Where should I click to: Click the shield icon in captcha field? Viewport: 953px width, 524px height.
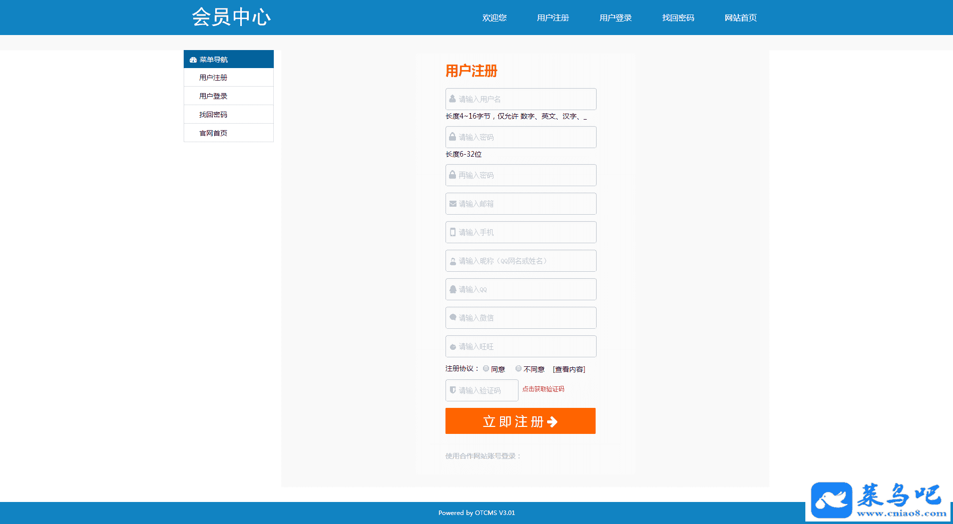pyautogui.click(x=452, y=390)
